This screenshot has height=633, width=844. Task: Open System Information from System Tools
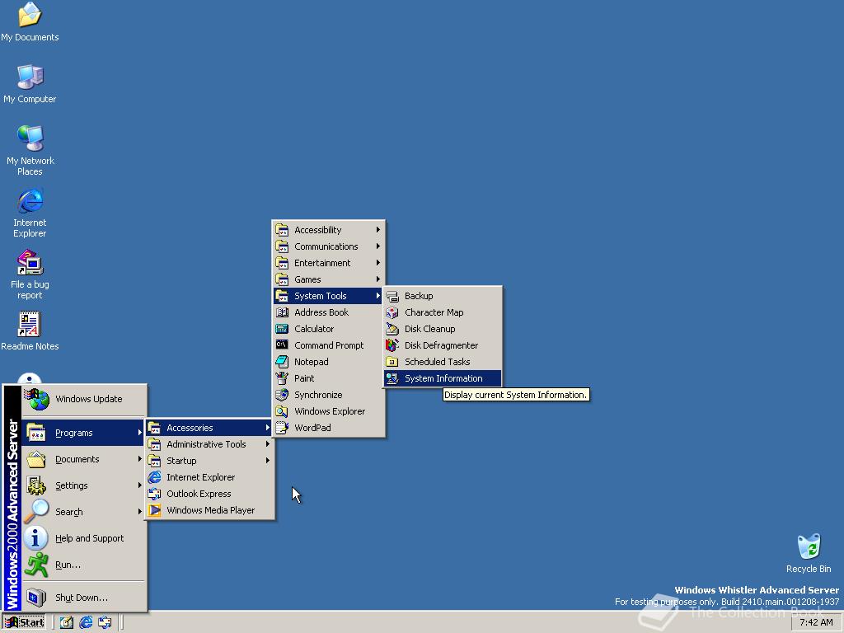pos(443,378)
